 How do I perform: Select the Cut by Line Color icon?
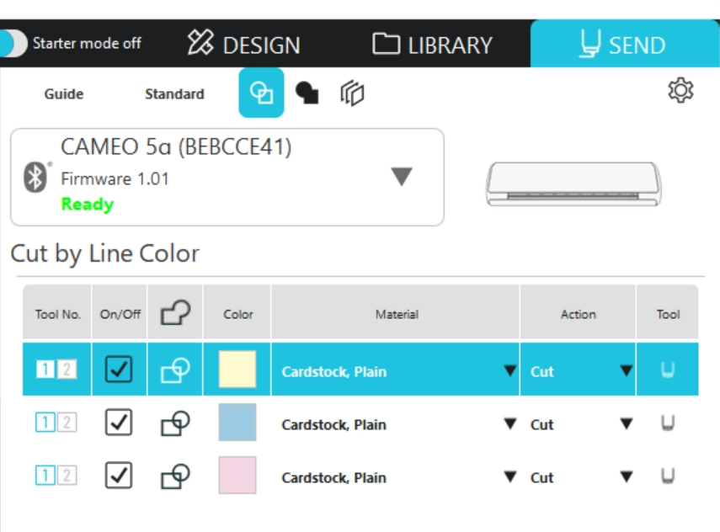(x=261, y=93)
